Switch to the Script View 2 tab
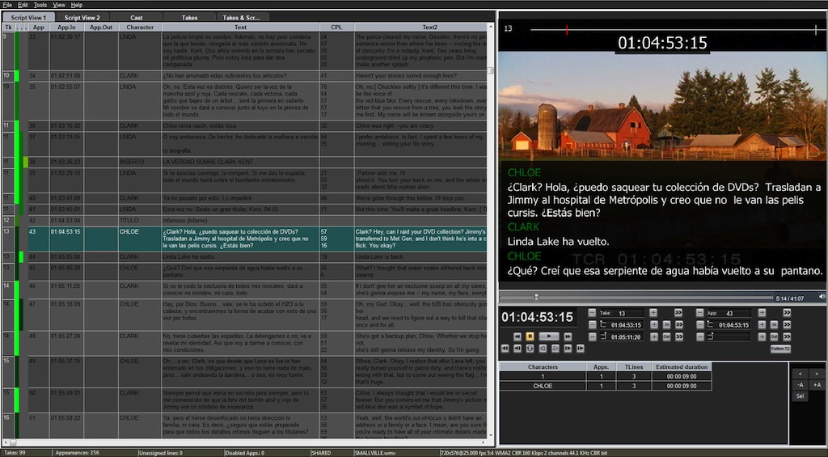828x457 pixels. (x=82, y=18)
